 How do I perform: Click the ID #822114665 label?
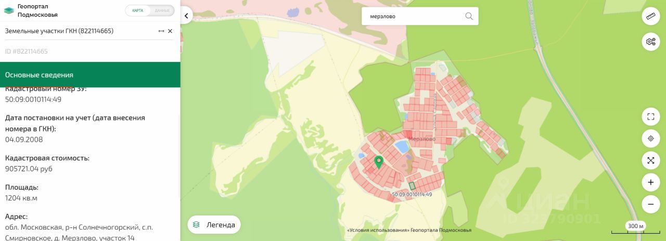27,51
